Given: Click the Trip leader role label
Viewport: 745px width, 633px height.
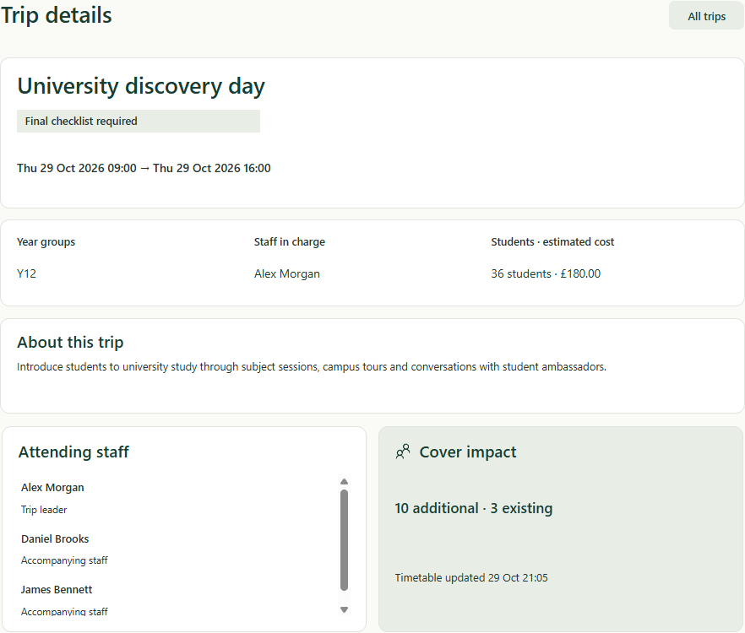Looking at the screenshot, I should (44, 510).
